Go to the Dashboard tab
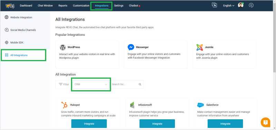 coord(26,6)
